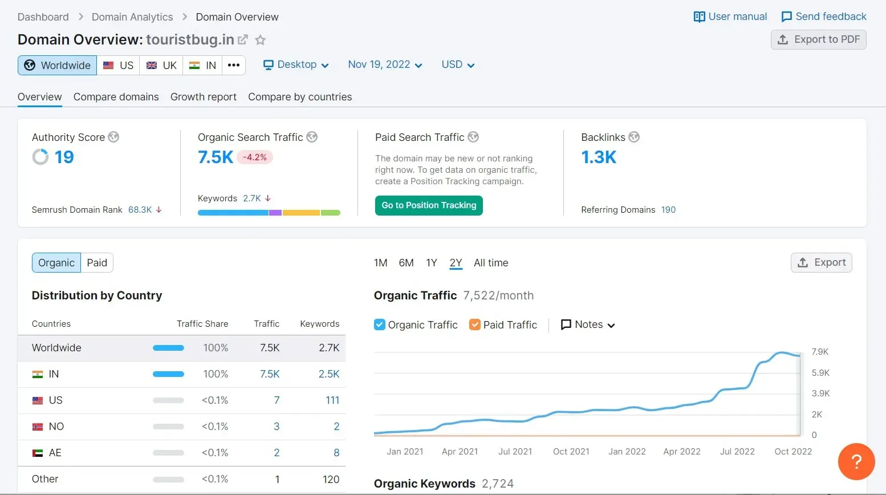The width and height of the screenshot is (886, 495).
Task: Click the AE row keywords value 8
Action: 336,453
